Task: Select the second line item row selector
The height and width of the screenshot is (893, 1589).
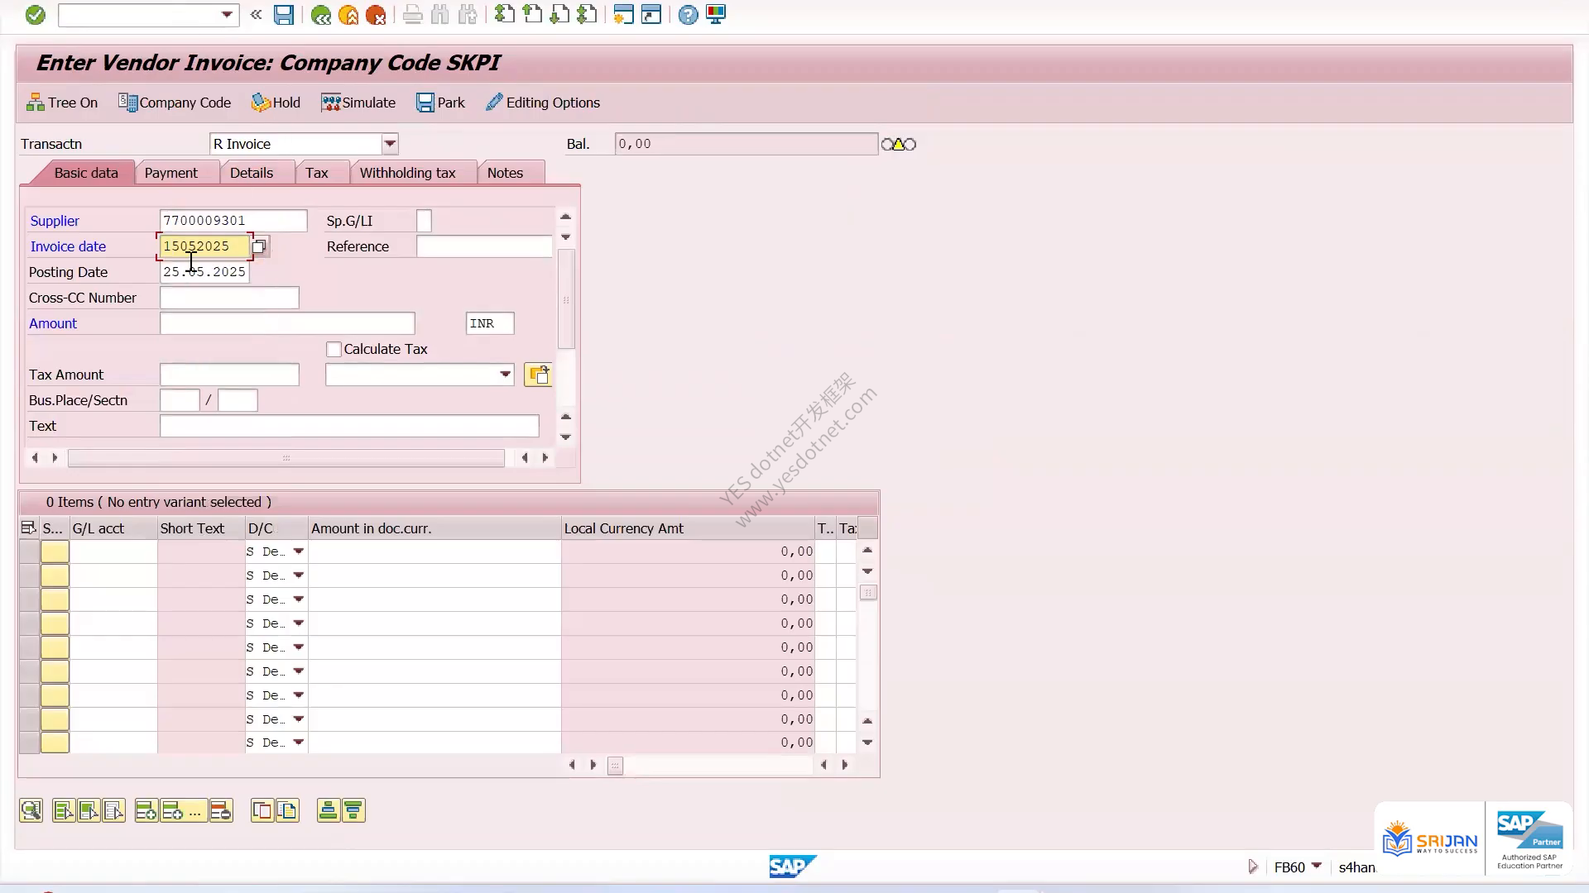Action: (29, 575)
